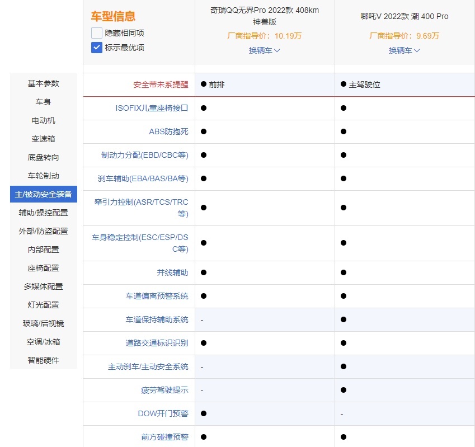Click the 前方碰撞预警 link
The width and height of the screenshot is (475, 447).
[164, 437]
